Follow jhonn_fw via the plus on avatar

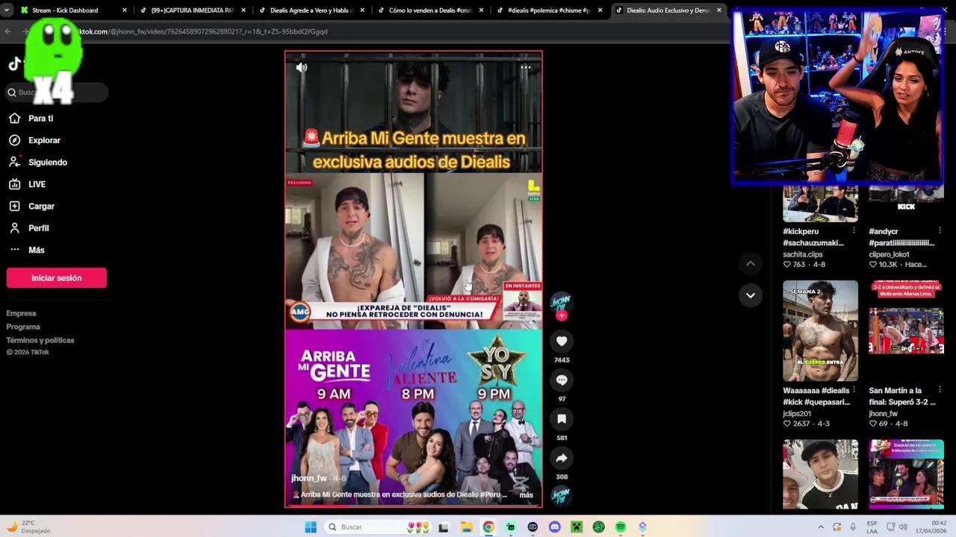point(561,315)
